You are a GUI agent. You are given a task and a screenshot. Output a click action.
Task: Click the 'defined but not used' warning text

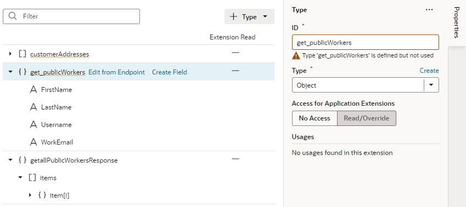[368, 55]
